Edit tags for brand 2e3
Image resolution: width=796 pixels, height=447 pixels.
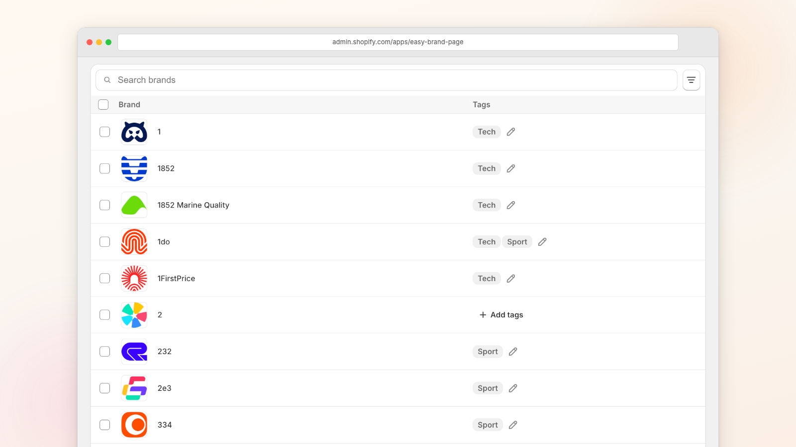[513, 388]
